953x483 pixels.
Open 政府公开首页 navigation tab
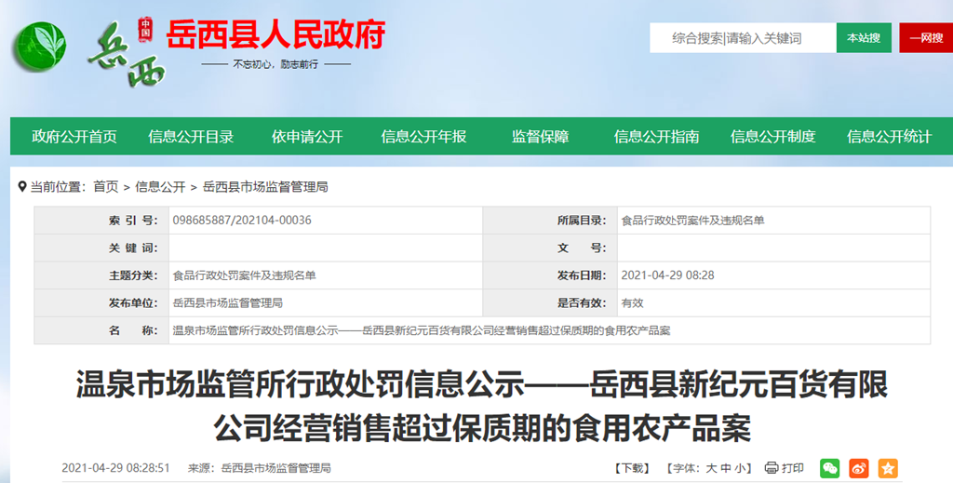point(74,137)
